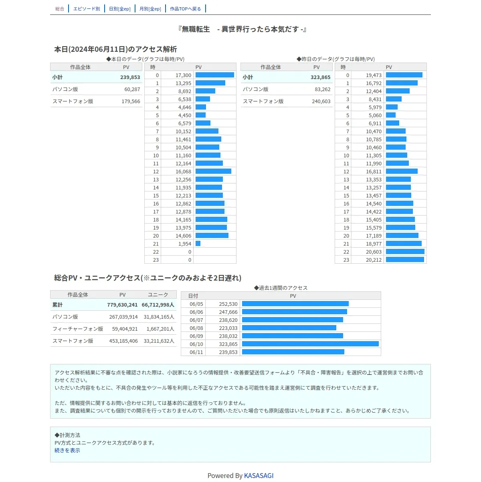Click the 06/06 PV value 247,666
Screen dimensions: 481x482
pyautogui.click(x=228, y=312)
